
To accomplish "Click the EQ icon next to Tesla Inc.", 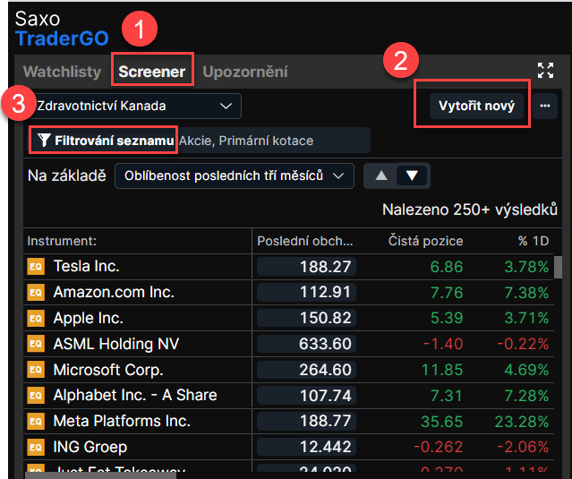I will tap(36, 266).
